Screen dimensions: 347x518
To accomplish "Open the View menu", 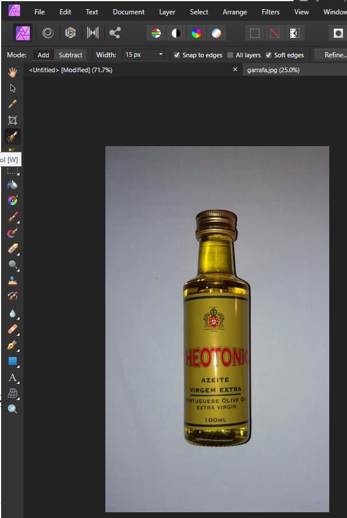I will point(301,12).
